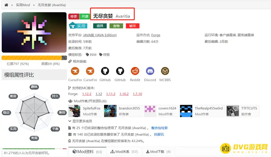Open the Discord link icon
The height and width of the screenshot is (157, 271).
click(150, 71)
